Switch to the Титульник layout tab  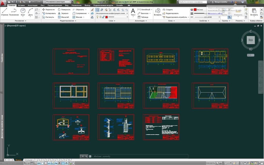pos(28,160)
